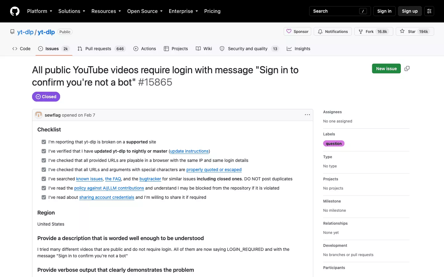Open the 'bugtracker' link

(150, 179)
